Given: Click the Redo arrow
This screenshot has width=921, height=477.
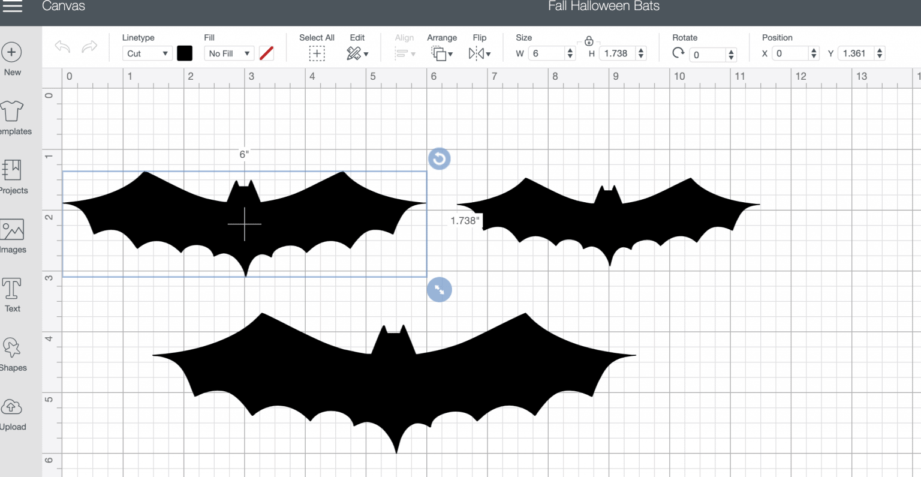Looking at the screenshot, I should pyautogui.click(x=89, y=46).
